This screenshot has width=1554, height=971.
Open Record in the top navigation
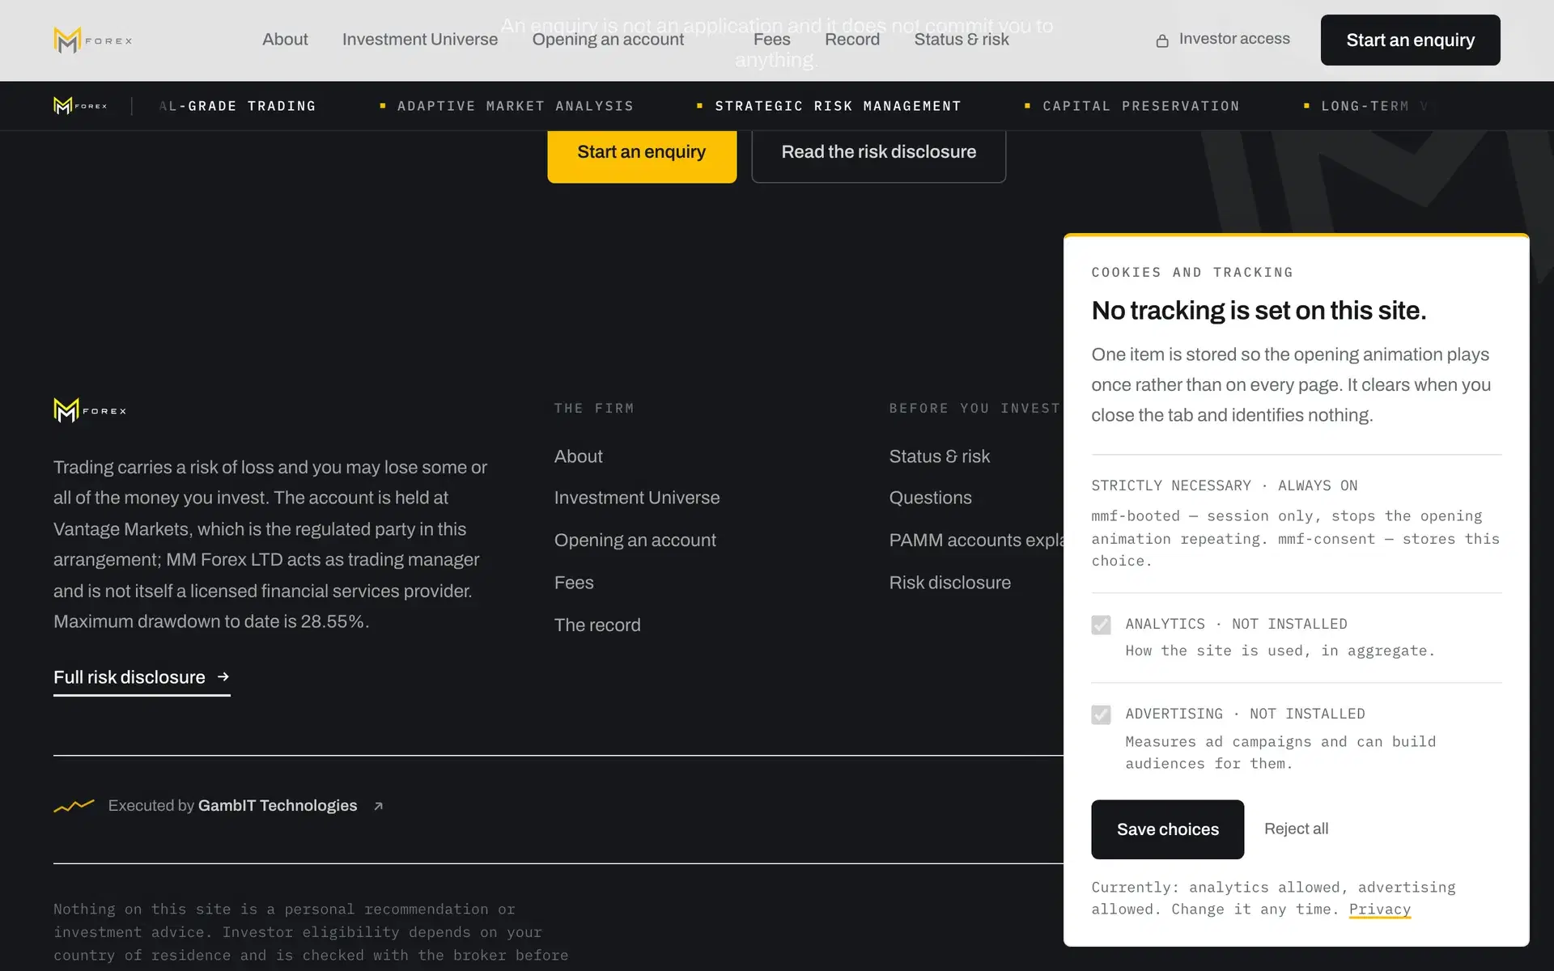click(852, 40)
